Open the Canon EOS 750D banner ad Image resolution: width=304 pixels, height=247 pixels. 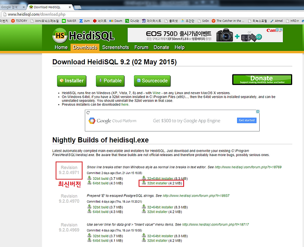[205, 35]
